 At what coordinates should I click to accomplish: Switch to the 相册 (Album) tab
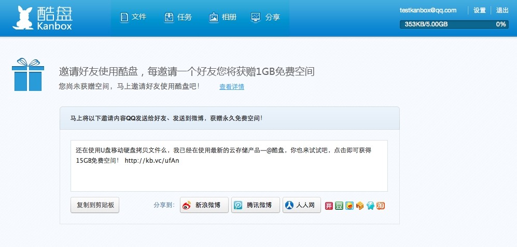point(223,17)
